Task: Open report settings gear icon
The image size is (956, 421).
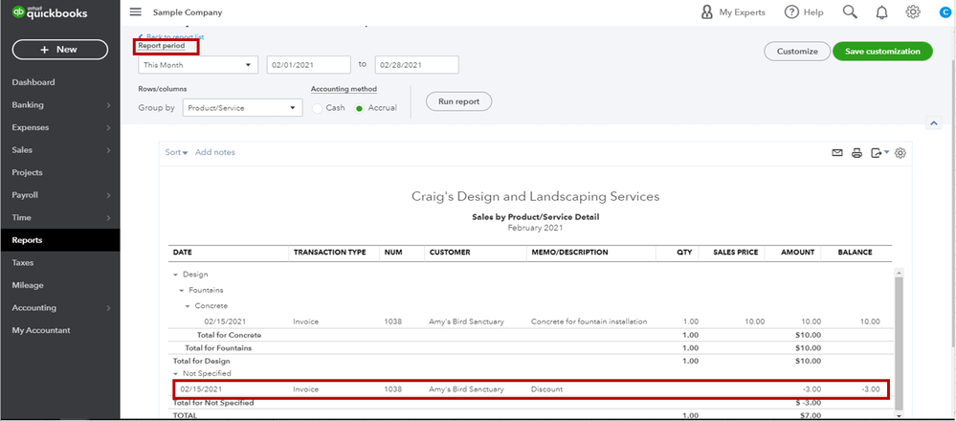Action: [x=900, y=153]
